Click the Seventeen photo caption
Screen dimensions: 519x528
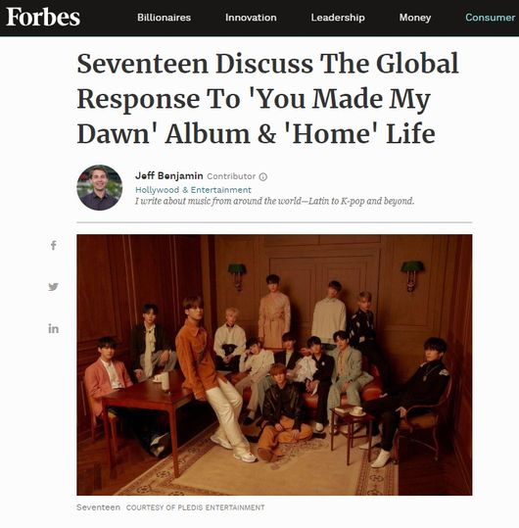[x=98, y=507]
